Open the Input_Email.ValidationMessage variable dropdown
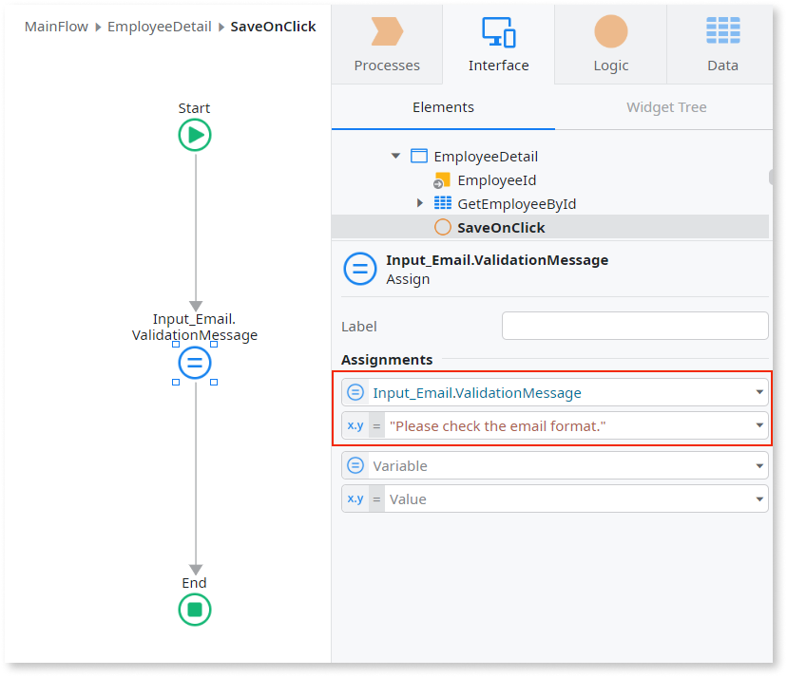 (758, 391)
